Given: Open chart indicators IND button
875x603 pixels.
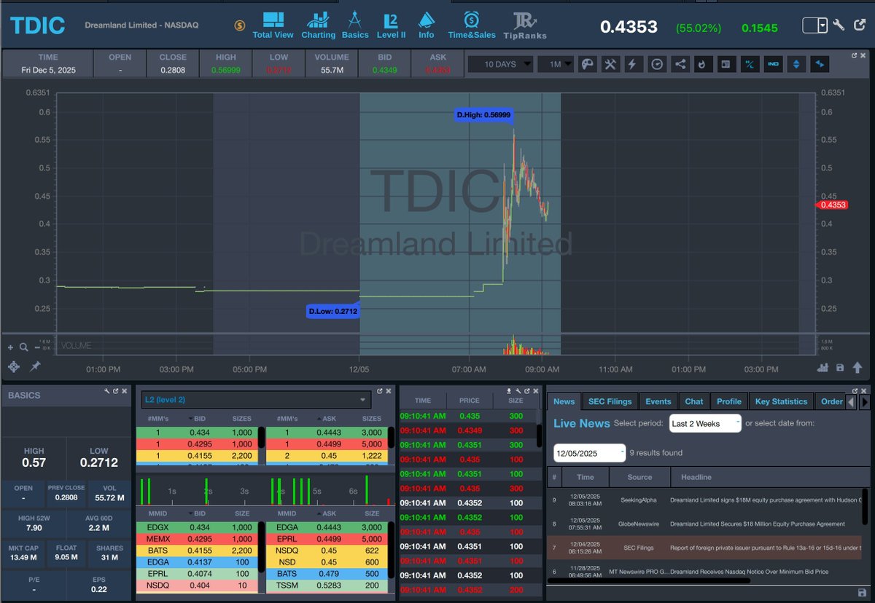Looking at the screenshot, I should click(x=773, y=64).
